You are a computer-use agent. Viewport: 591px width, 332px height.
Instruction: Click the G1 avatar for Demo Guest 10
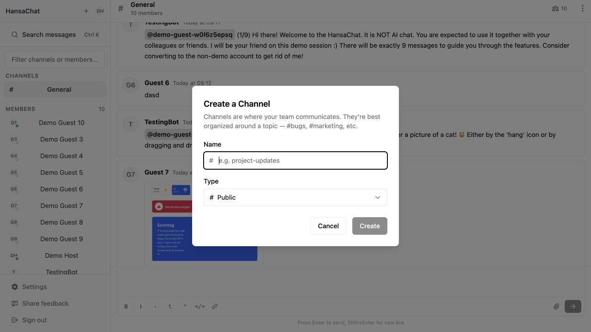click(x=14, y=123)
